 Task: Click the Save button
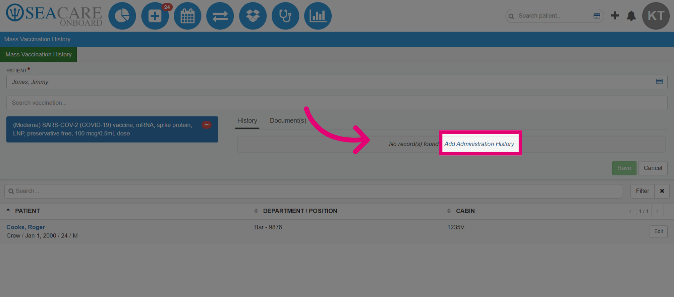[x=624, y=168]
